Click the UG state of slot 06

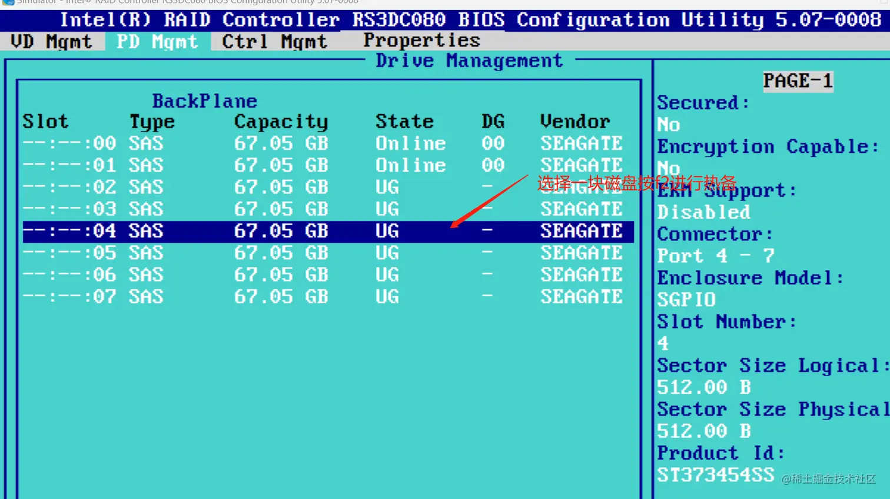pyautogui.click(x=387, y=274)
